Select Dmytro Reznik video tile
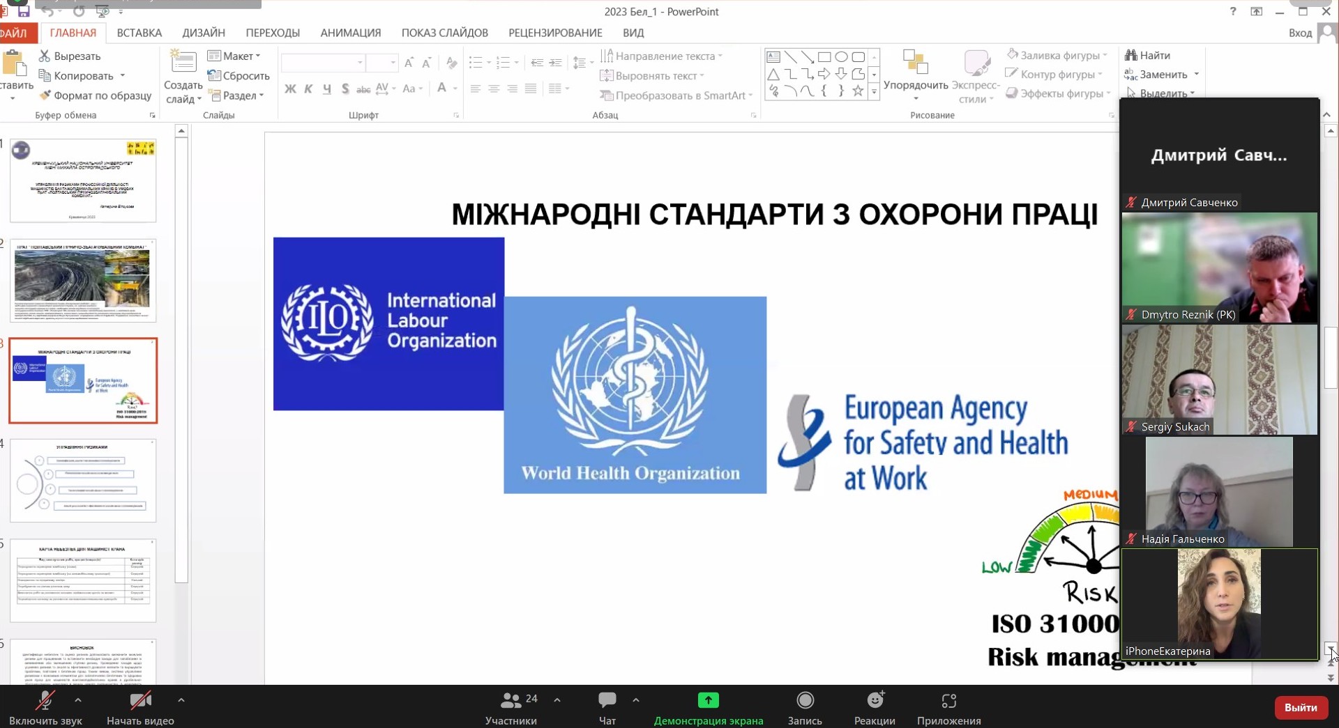The width and height of the screenshot is (1339, 728). tap(1219, 268)
